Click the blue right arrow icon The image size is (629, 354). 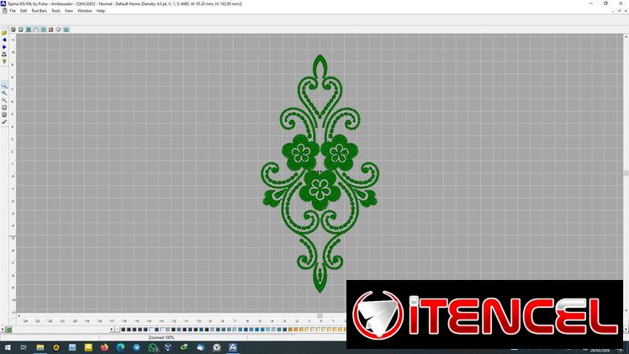[x=4, y=47]
